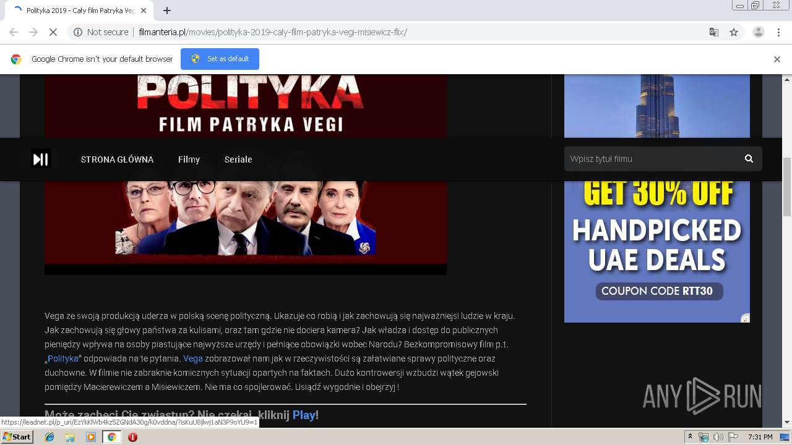The width and height of the screenshot is (792, 445).
Task: Follow the Polityka link in the description
Action: pos(63,358)
